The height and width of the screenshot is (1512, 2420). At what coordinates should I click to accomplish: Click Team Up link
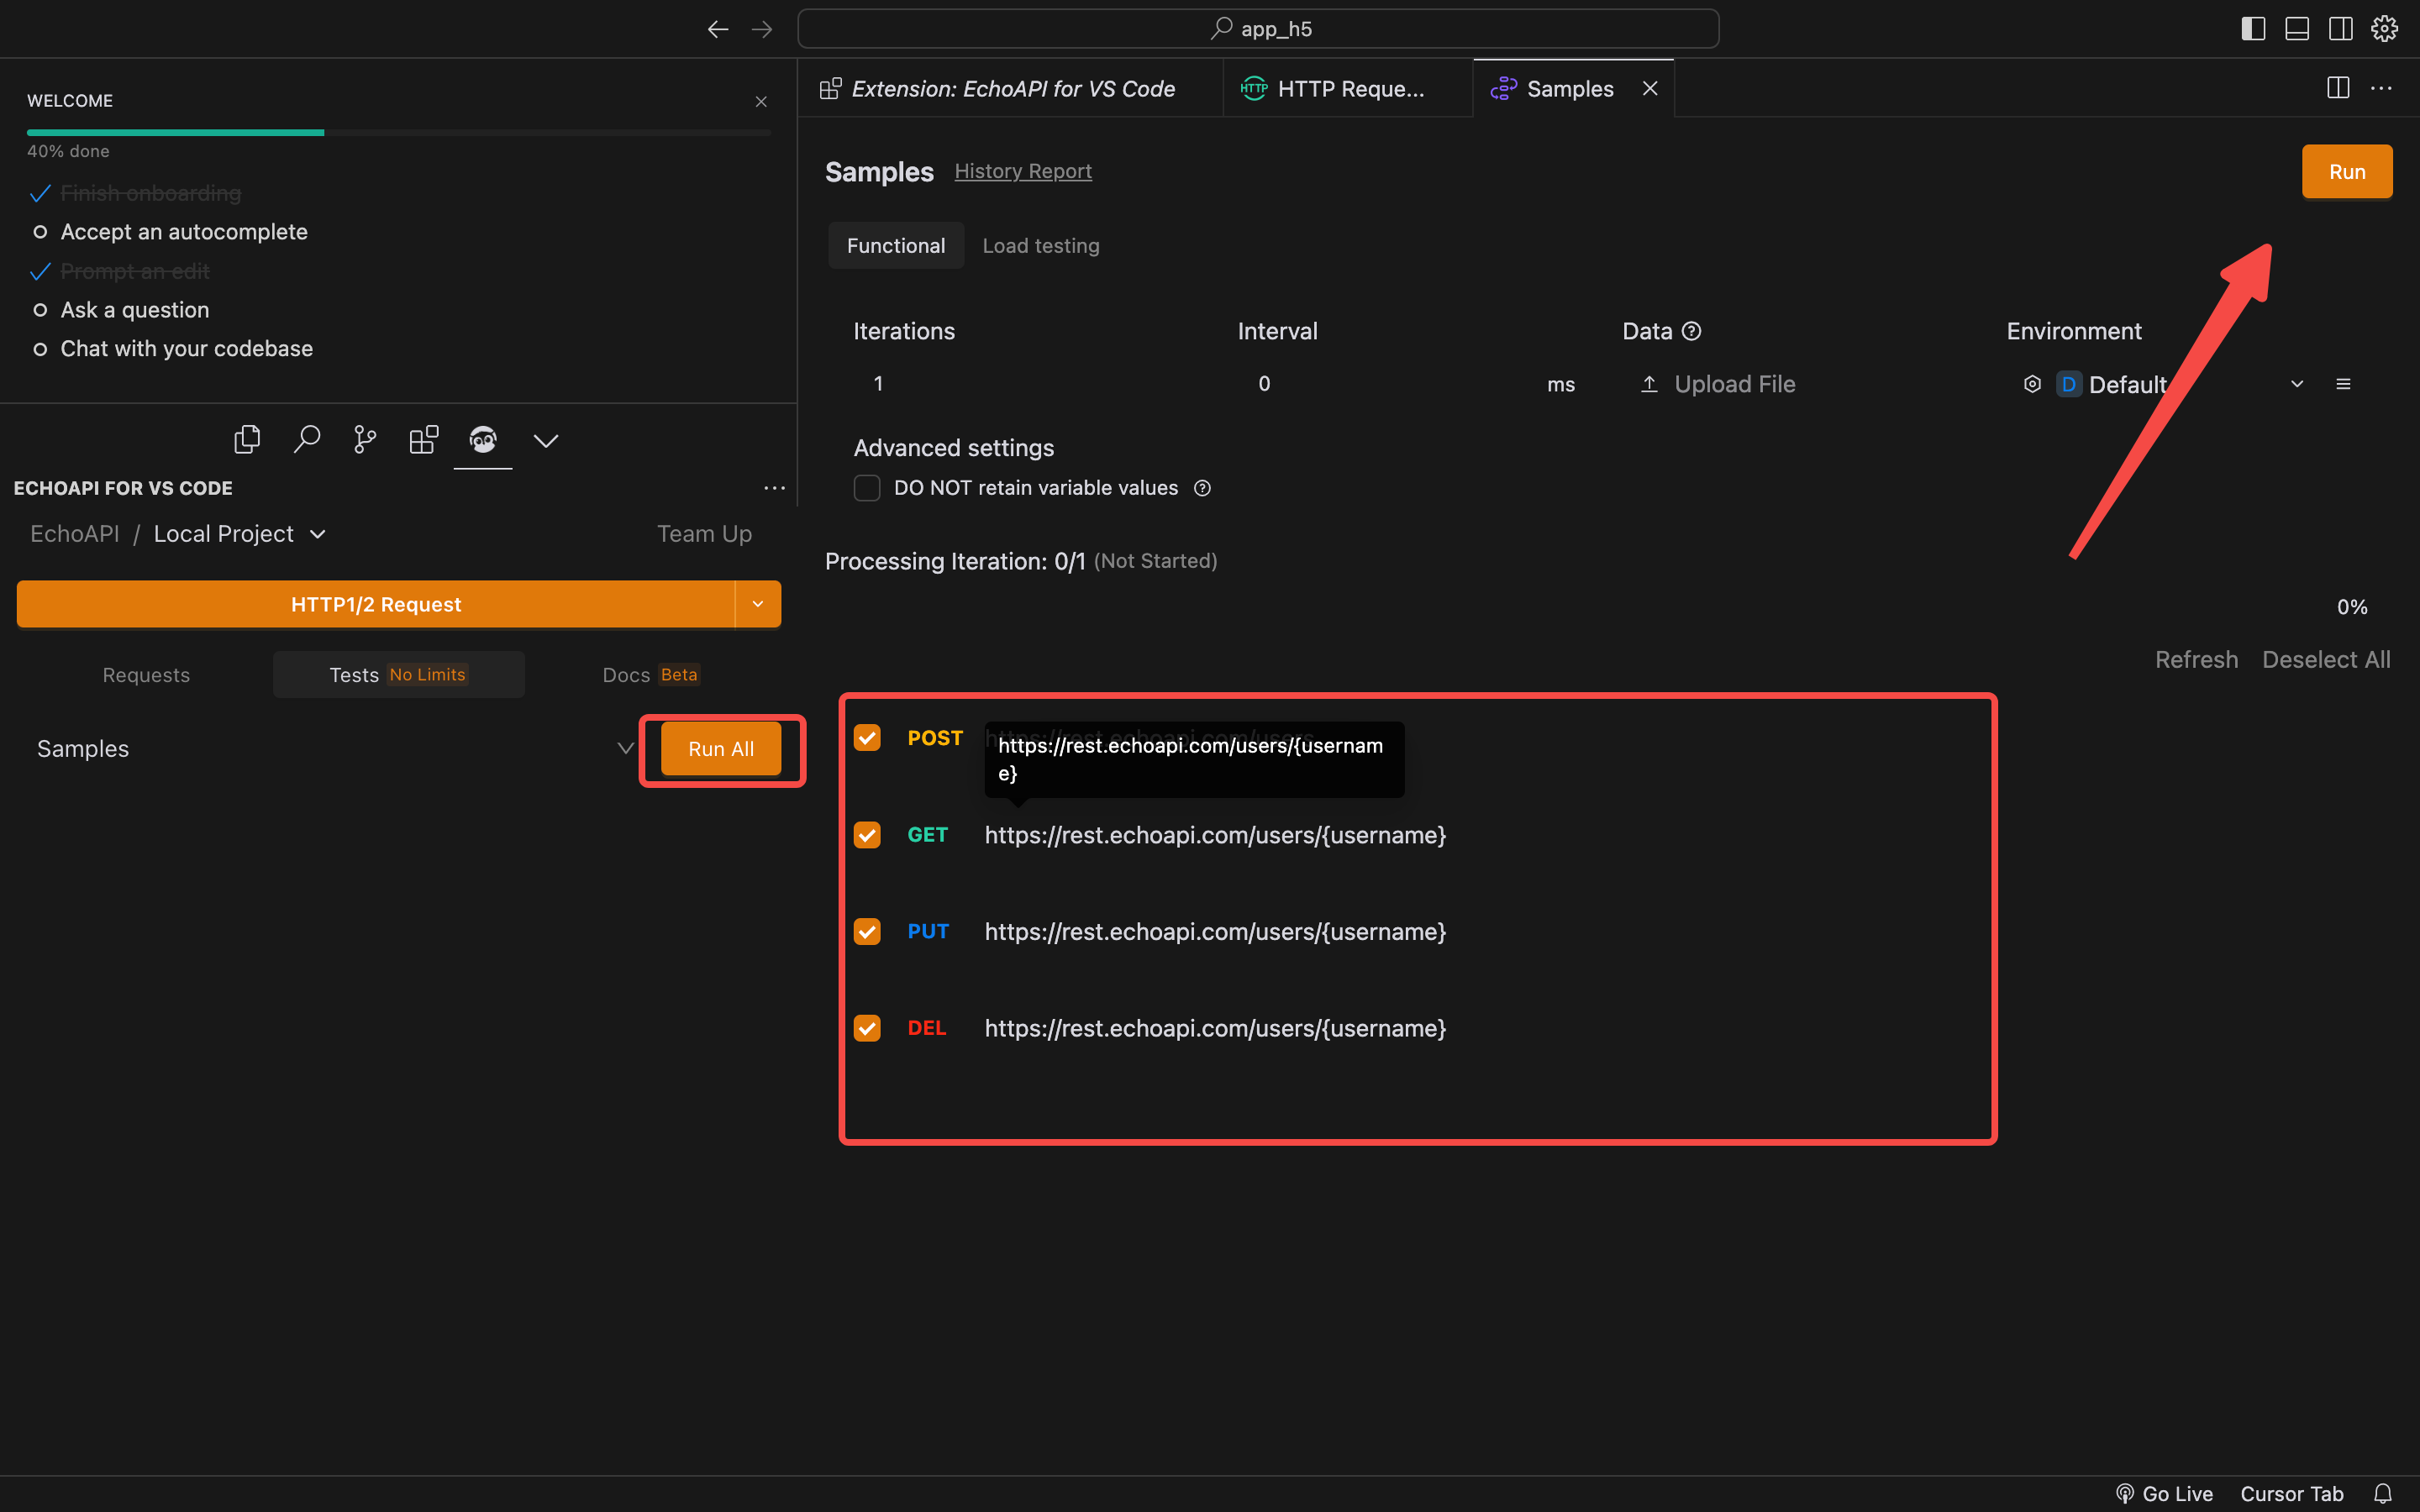(x=704, y=534)
